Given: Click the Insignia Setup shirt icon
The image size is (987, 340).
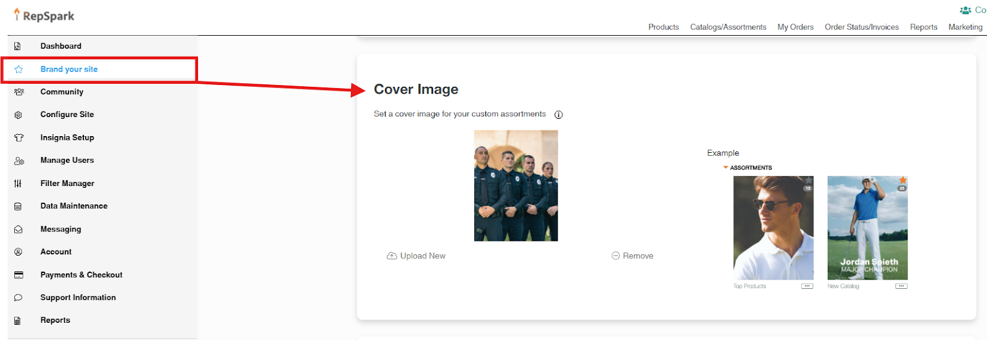Looking at the screenshot, I should (19, 138).
